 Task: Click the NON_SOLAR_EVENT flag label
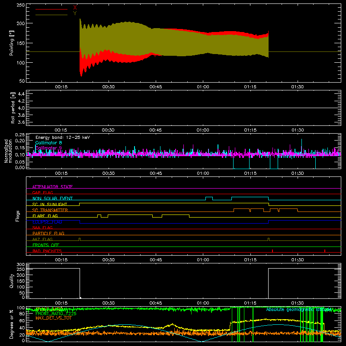coord(52,199)
